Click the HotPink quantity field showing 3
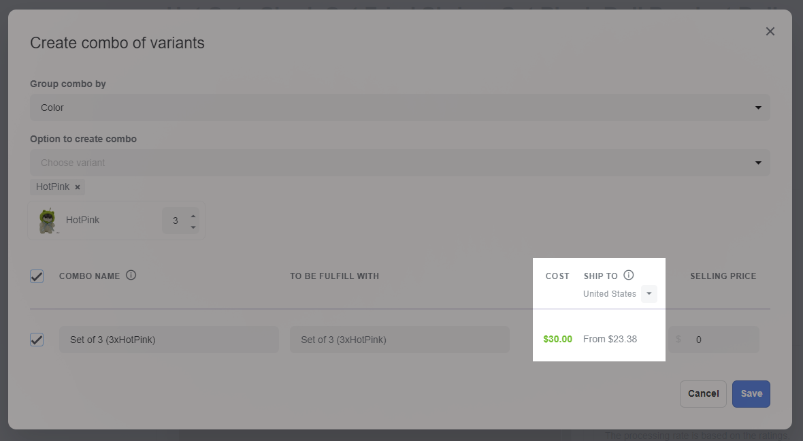Screen dimensions: 803x441 (176, 220)
